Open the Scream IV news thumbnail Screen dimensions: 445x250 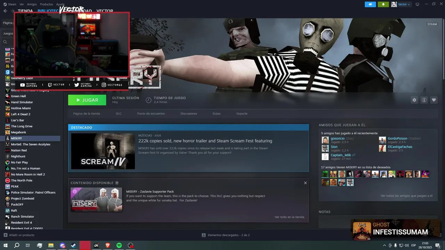[103, 151]
